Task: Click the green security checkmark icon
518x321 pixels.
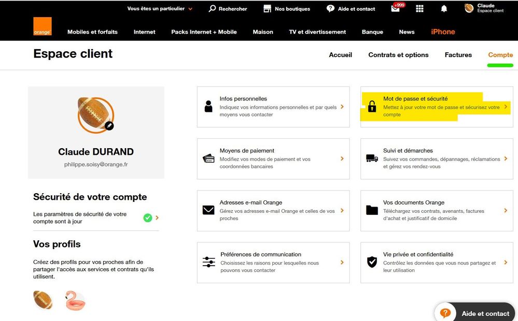Action: pos(148,218)
